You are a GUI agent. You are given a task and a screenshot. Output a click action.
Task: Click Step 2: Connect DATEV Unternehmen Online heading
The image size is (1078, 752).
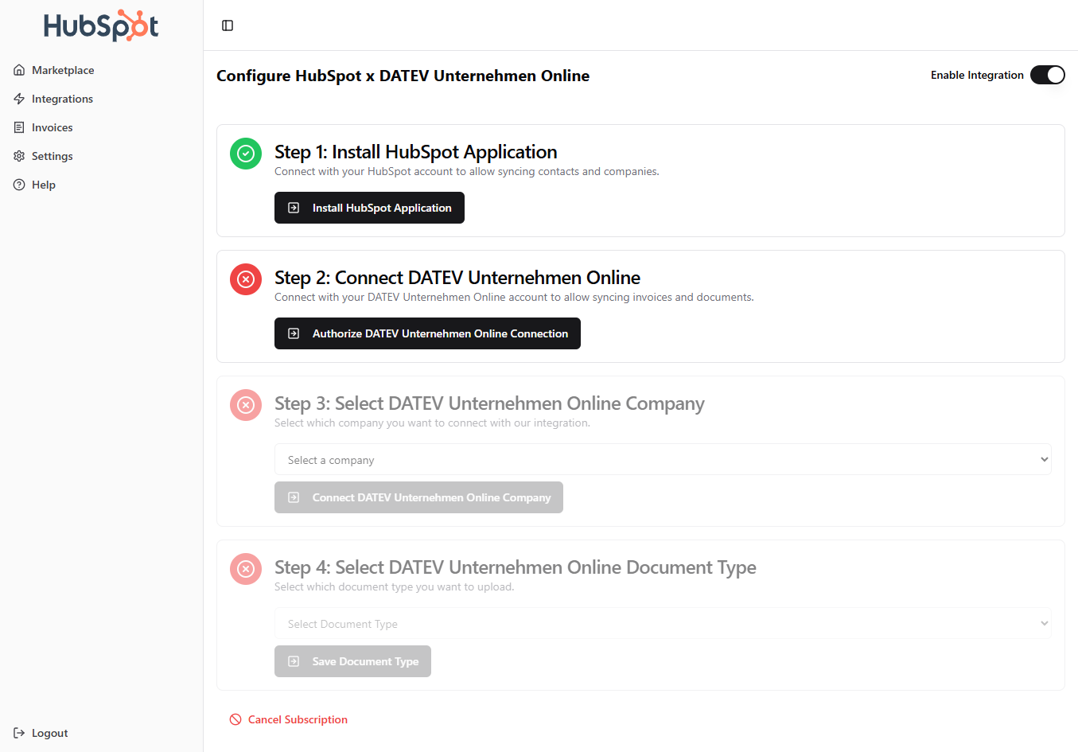point(457,278)
